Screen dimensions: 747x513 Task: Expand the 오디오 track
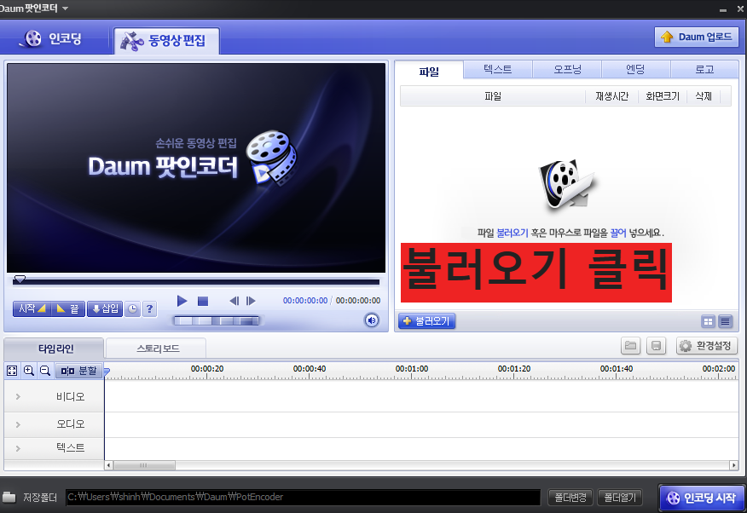[x=18, y=424]
